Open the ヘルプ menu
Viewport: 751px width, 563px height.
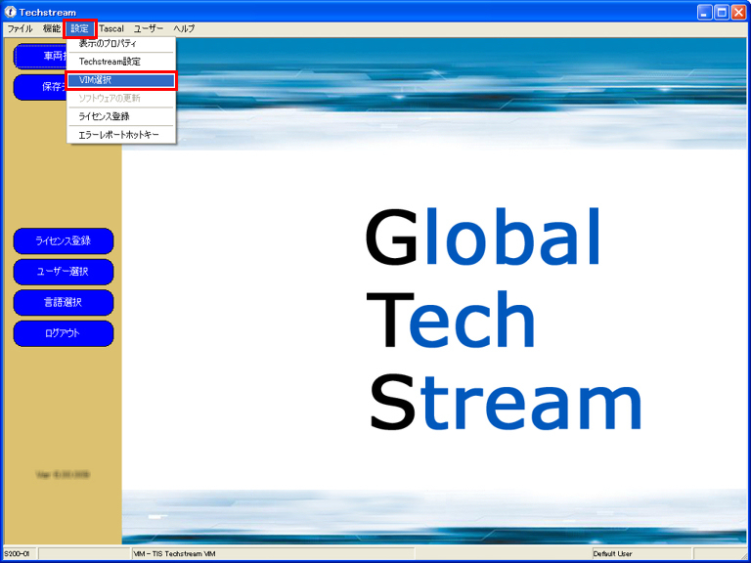click(184, 28)
